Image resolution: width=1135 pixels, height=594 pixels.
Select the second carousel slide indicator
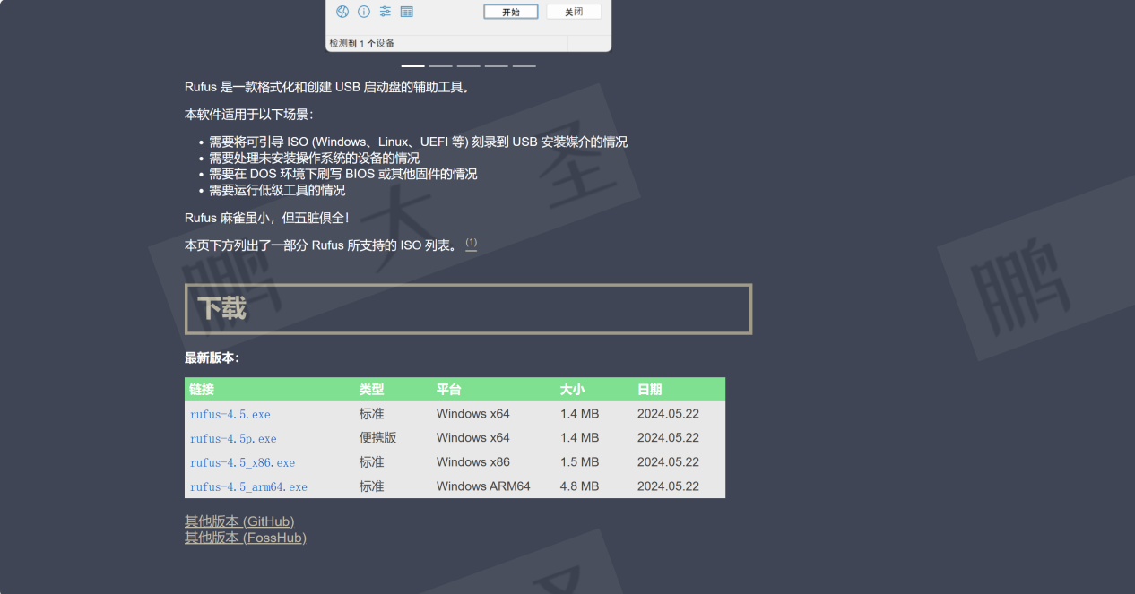pyautogui.click(x=440, y=65)
